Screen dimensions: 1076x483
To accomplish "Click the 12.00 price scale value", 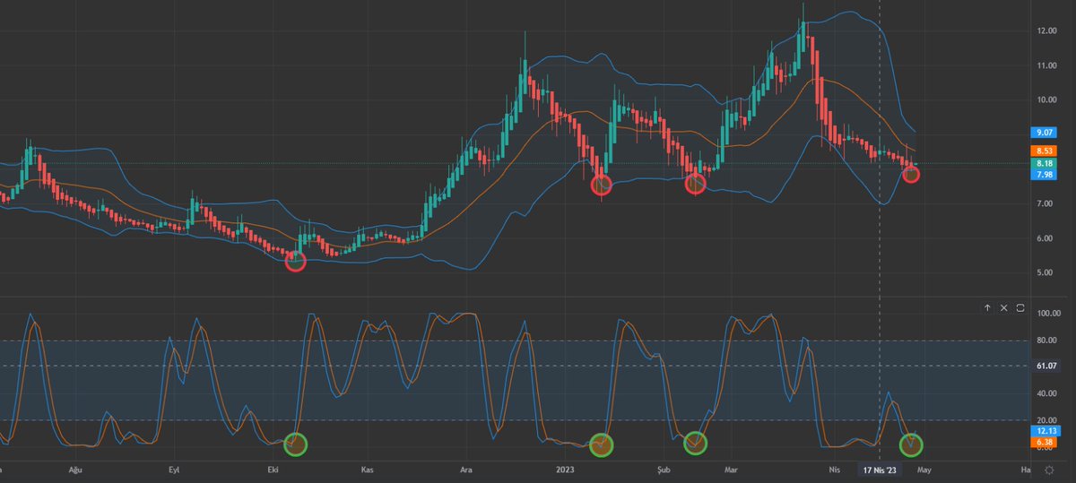I will pyautogui.click(x=1048, y=30).
